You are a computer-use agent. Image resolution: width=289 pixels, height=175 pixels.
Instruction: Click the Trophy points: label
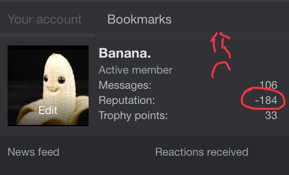pyautogui.click(x=133, y=116)
